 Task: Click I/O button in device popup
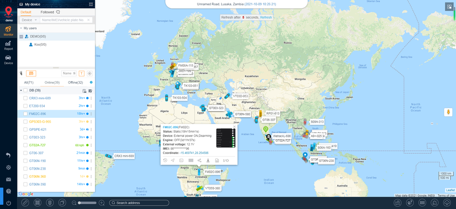click(x=226, y=160)
